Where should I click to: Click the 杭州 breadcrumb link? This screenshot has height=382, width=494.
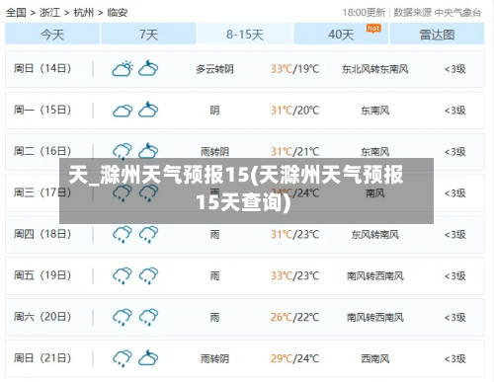pyautogui.click(x=83, y=13)
